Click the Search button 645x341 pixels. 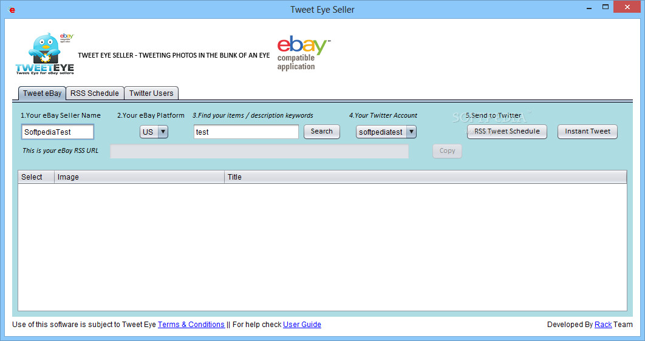pyautogui.click(x=322, y=132)
